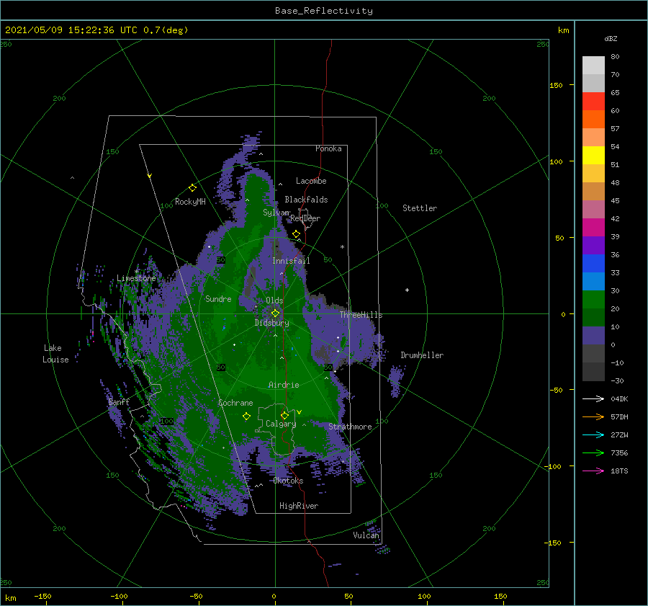Click the purple 10 dBZ color swatch
This screenshot has width=648, height=606.
593,336
